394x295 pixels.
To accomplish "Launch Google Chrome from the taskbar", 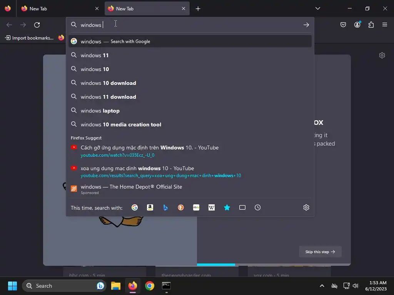I will [x=150, y=286].
